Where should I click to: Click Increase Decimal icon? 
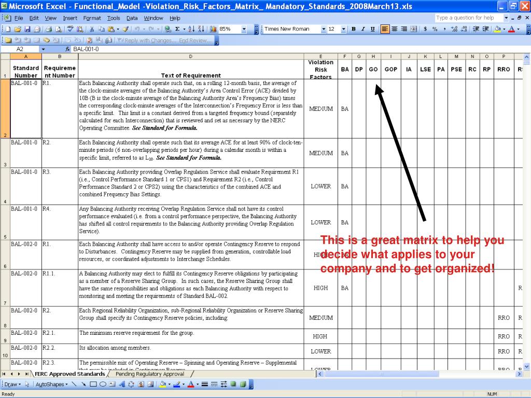coord(454,29)
